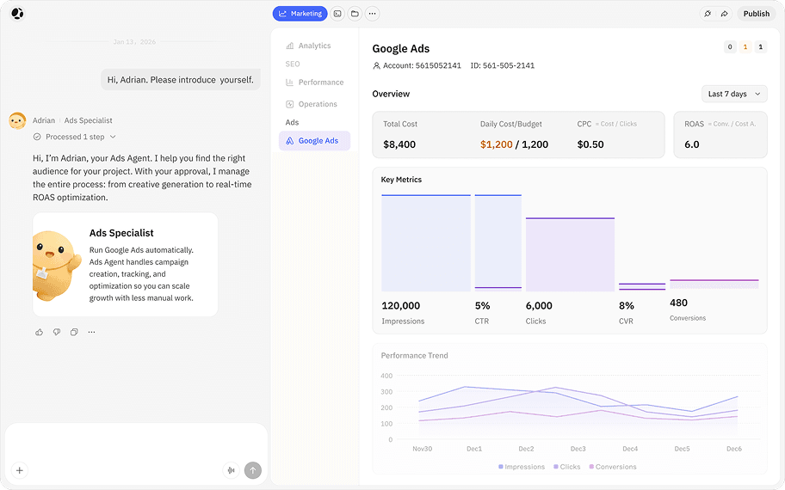Viewport: 785px width, 490px height.
Task: Click the terminal icon next to Marketing
Action: (337, 14)
